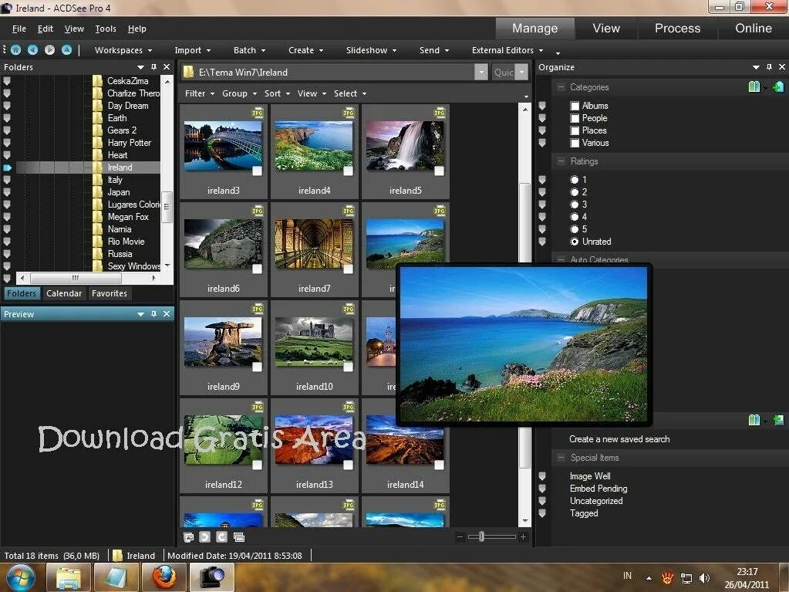
Task: Select rating 5 radio button
Action: click(574, 229)
